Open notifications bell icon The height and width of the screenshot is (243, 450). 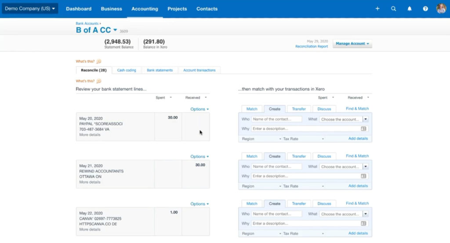(x=410, y=9)
